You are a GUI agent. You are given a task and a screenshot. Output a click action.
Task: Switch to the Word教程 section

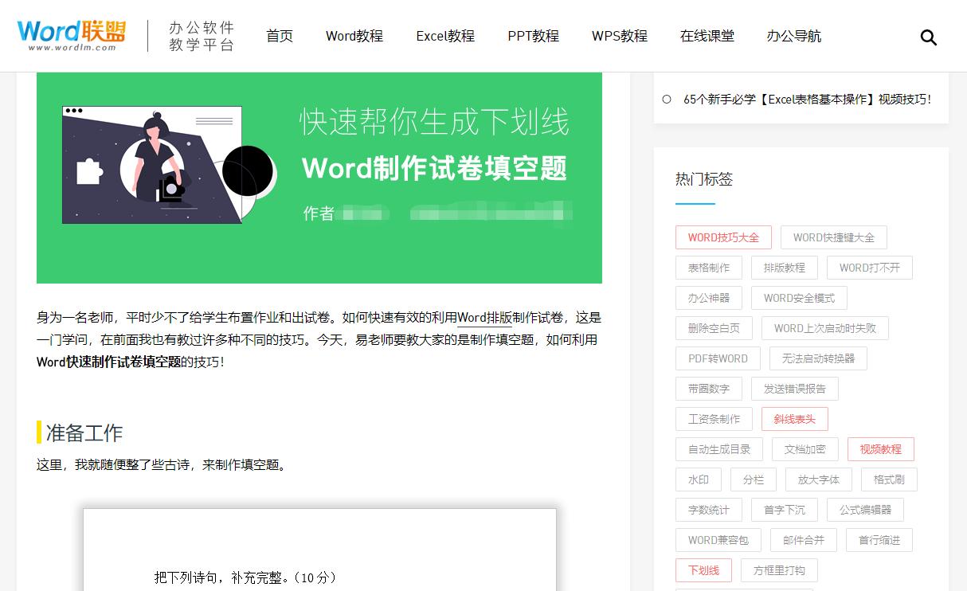point(354,37)
